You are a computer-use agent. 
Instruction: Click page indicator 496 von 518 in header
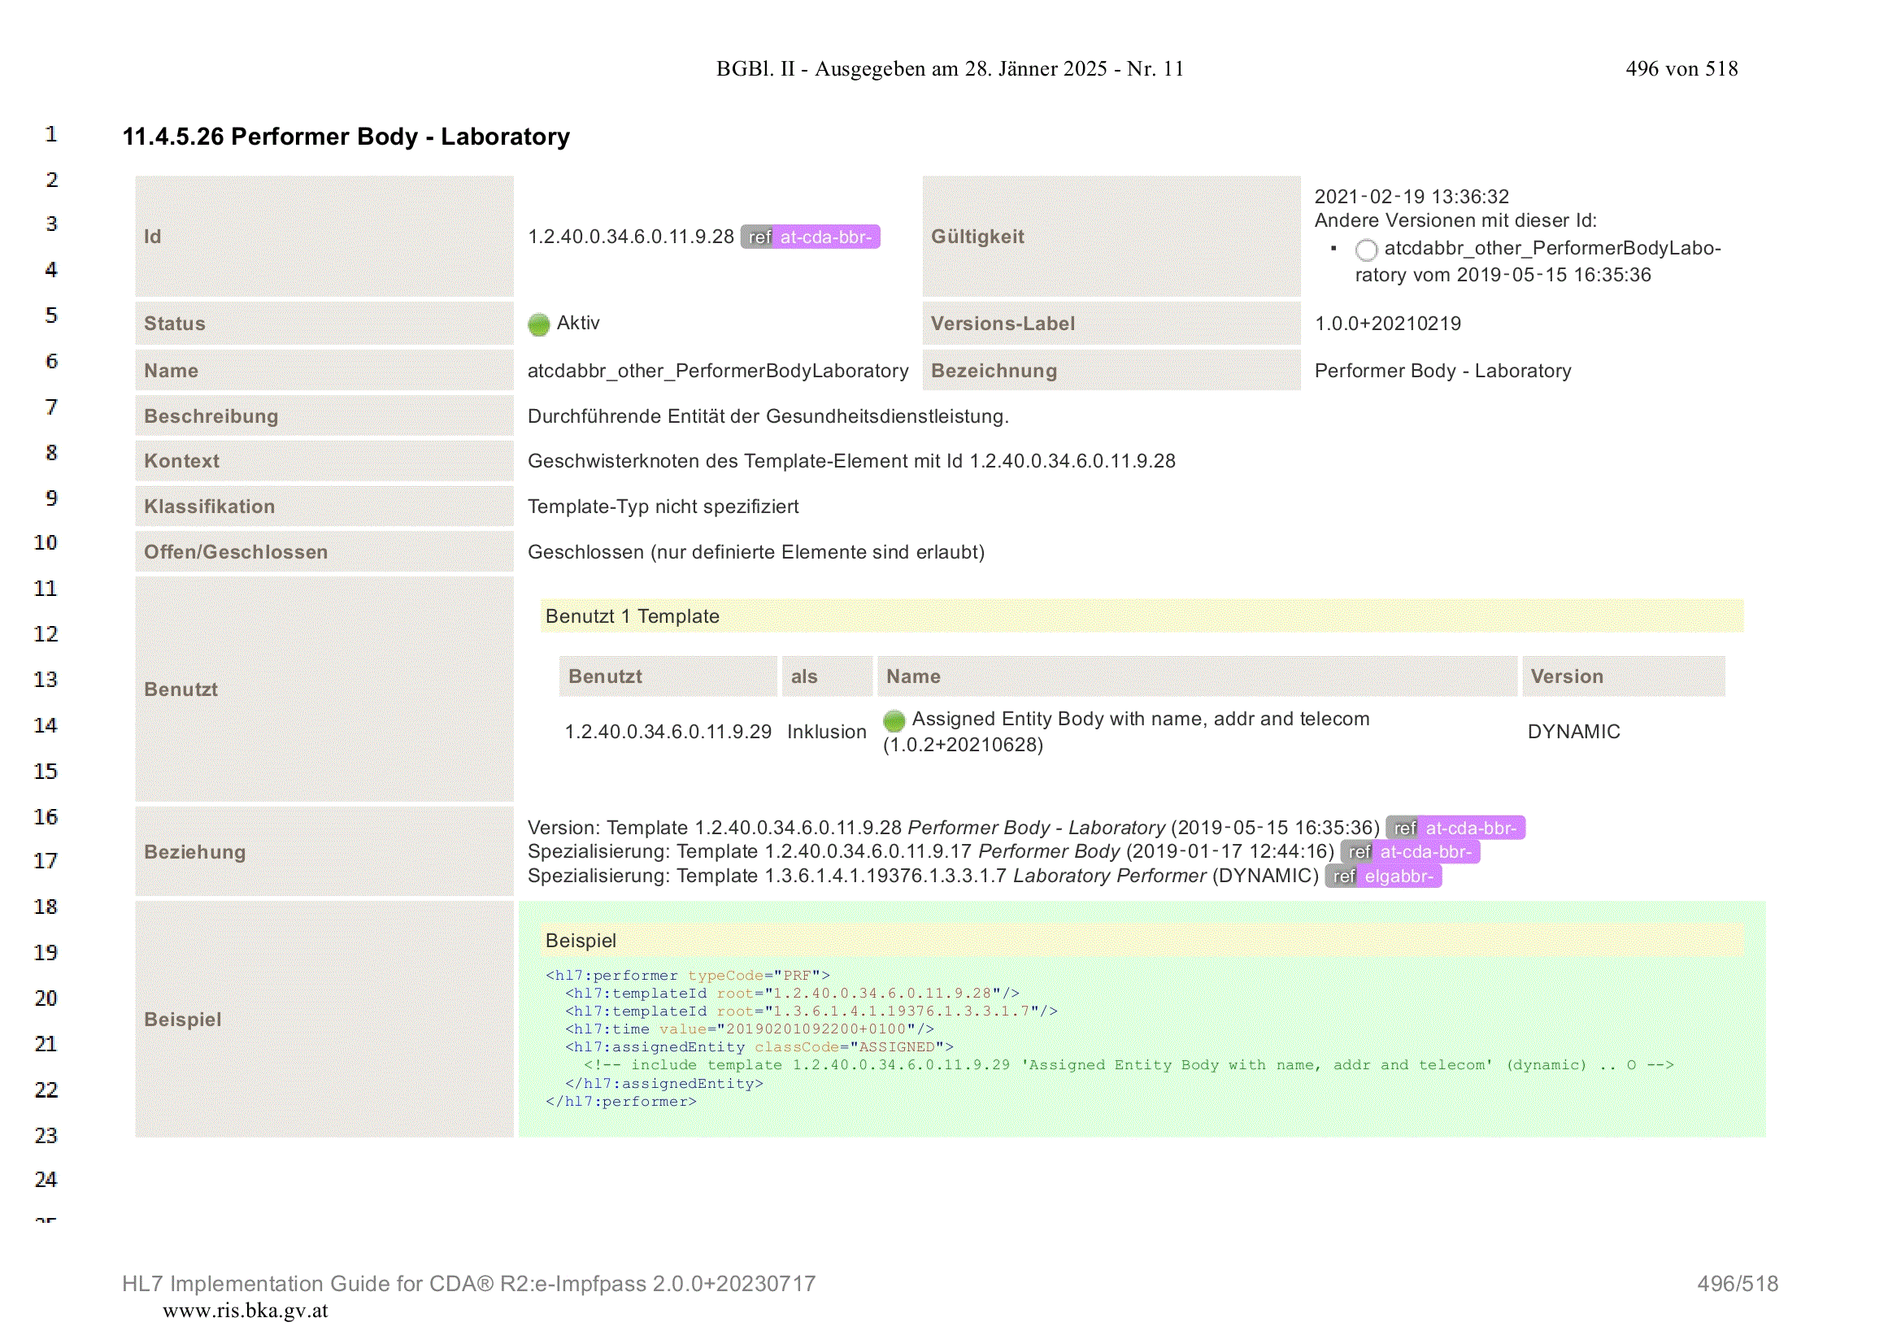click(1681, 69)
